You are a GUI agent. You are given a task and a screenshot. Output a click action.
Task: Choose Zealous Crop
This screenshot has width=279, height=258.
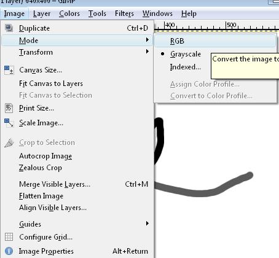pyautogui.click(x=77, y=168)
